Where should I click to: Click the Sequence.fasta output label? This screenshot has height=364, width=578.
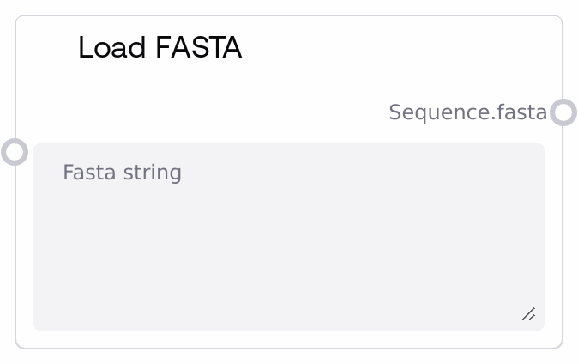(x=467, y=112)
